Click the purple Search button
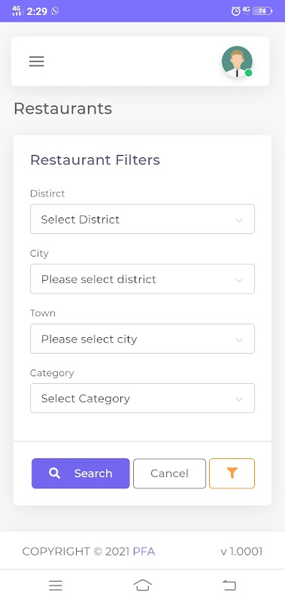The image size is (285, 602). (80, 473)
